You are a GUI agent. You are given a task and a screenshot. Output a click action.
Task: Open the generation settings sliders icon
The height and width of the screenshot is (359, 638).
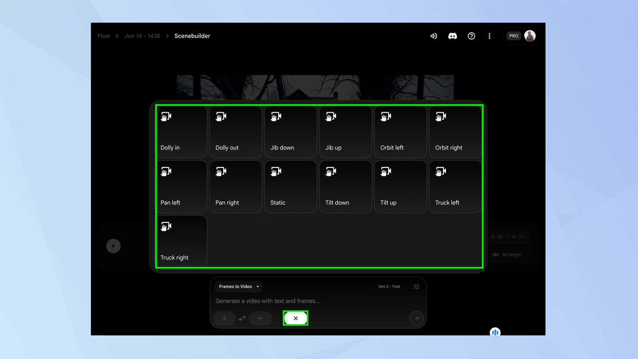416,287
